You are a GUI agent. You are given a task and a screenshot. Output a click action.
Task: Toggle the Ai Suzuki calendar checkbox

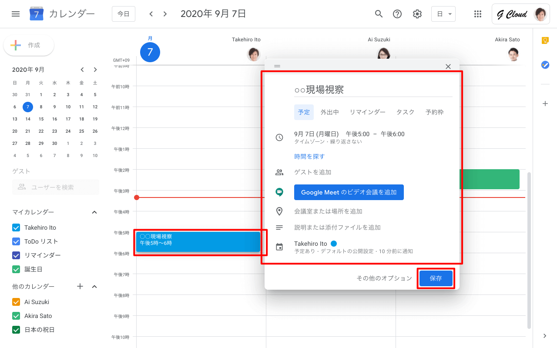pos(16,302)
